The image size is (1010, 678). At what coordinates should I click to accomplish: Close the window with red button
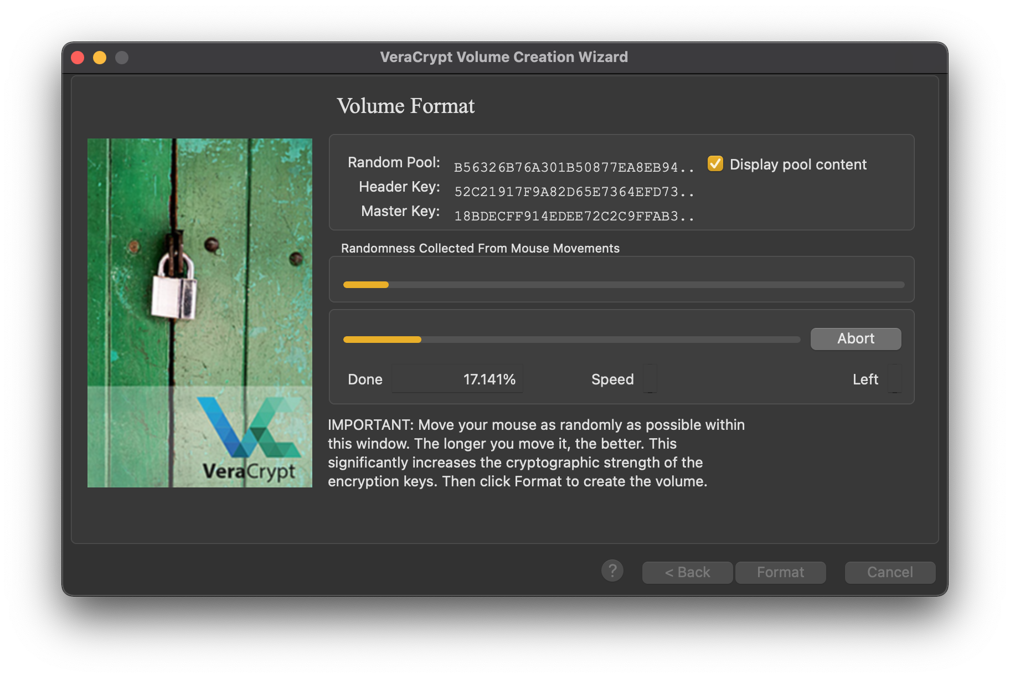click(78, 58)
